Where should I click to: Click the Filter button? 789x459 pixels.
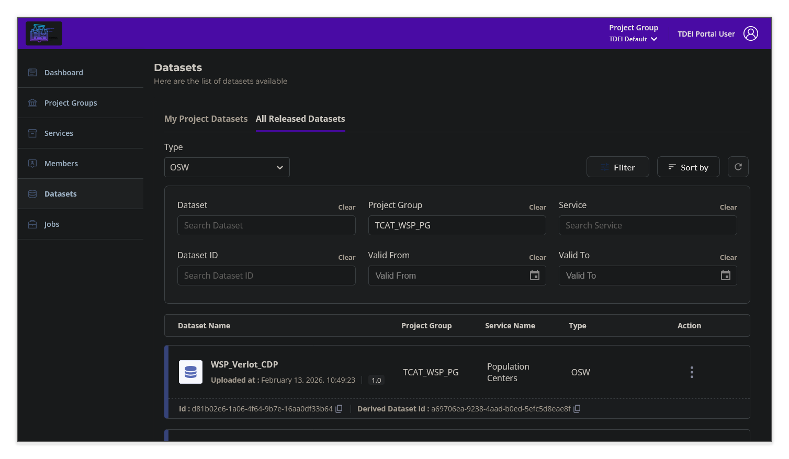point(617,167)
